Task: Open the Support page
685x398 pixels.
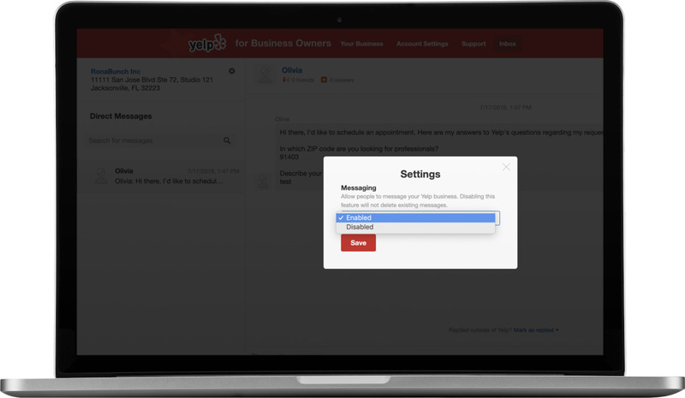Action: click(474, 44)
